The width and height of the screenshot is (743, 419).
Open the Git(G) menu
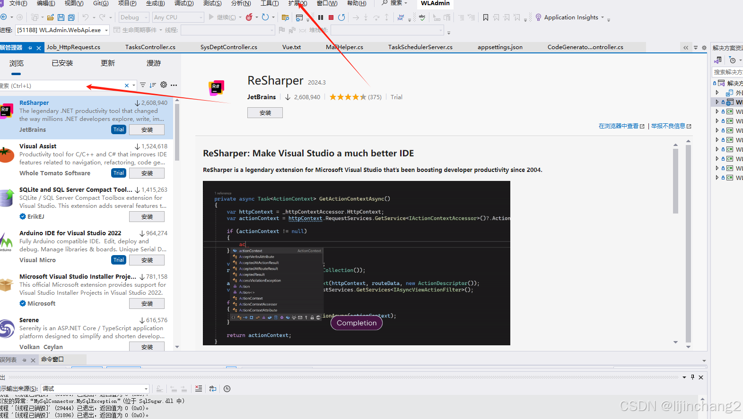coord(101,3)
